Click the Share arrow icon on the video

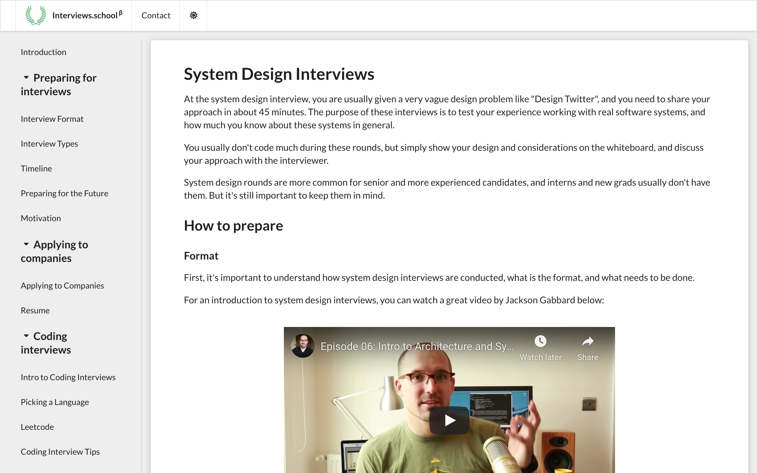tap(587, 341)
